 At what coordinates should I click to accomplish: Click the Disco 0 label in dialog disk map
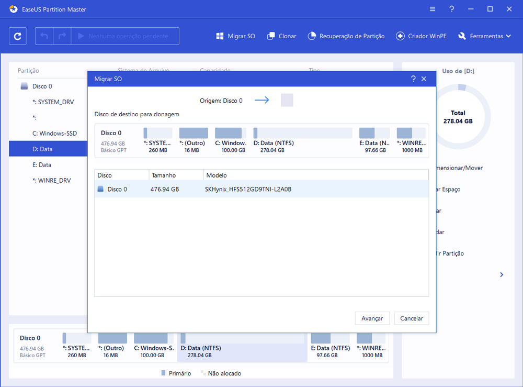click(x=111, y=133)
